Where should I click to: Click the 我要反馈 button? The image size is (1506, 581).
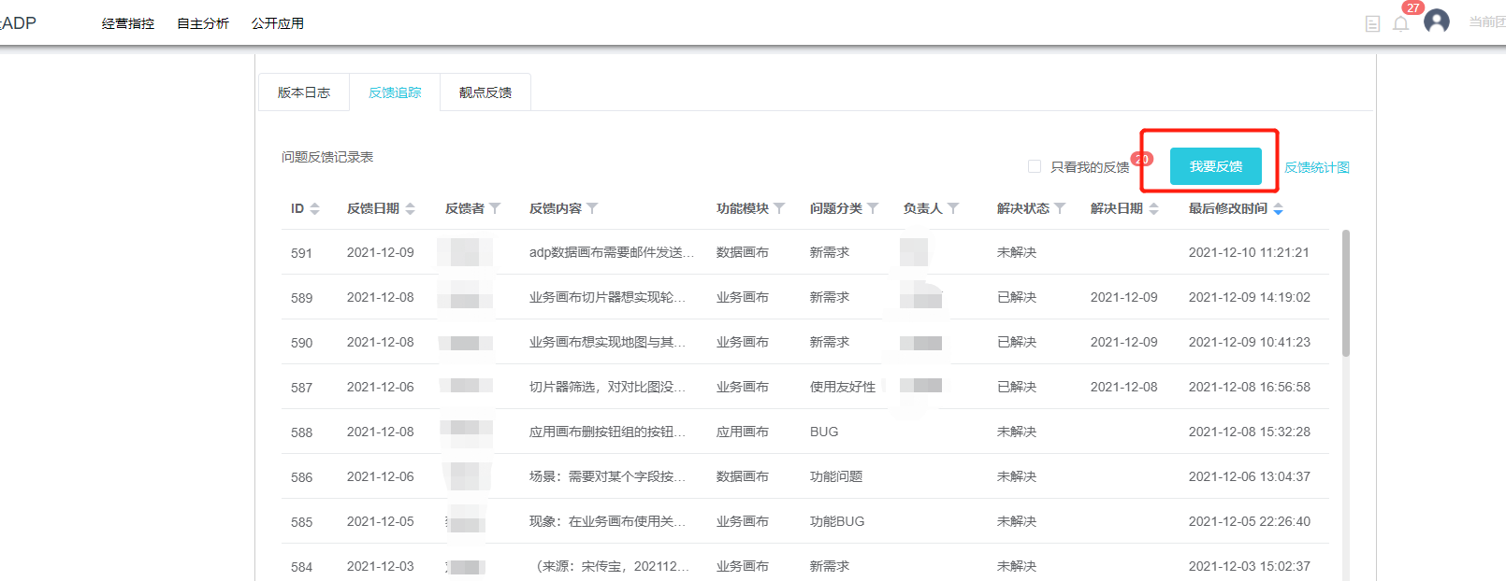[x=1215, y=166]
